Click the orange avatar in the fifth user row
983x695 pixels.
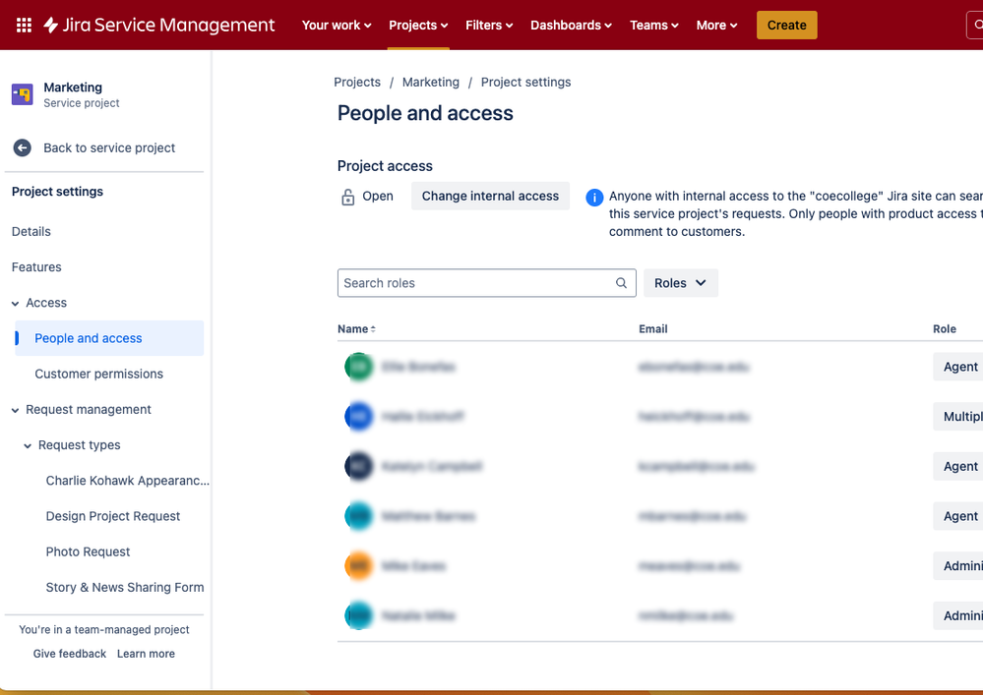coord(359,566)
